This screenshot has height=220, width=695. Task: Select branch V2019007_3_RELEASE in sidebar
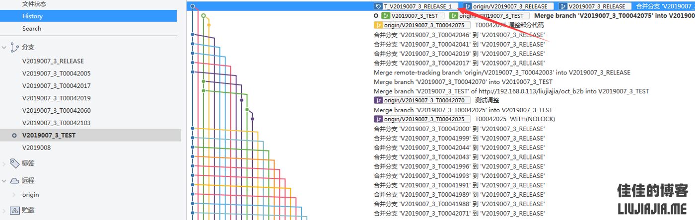click(x=53, y=61)
